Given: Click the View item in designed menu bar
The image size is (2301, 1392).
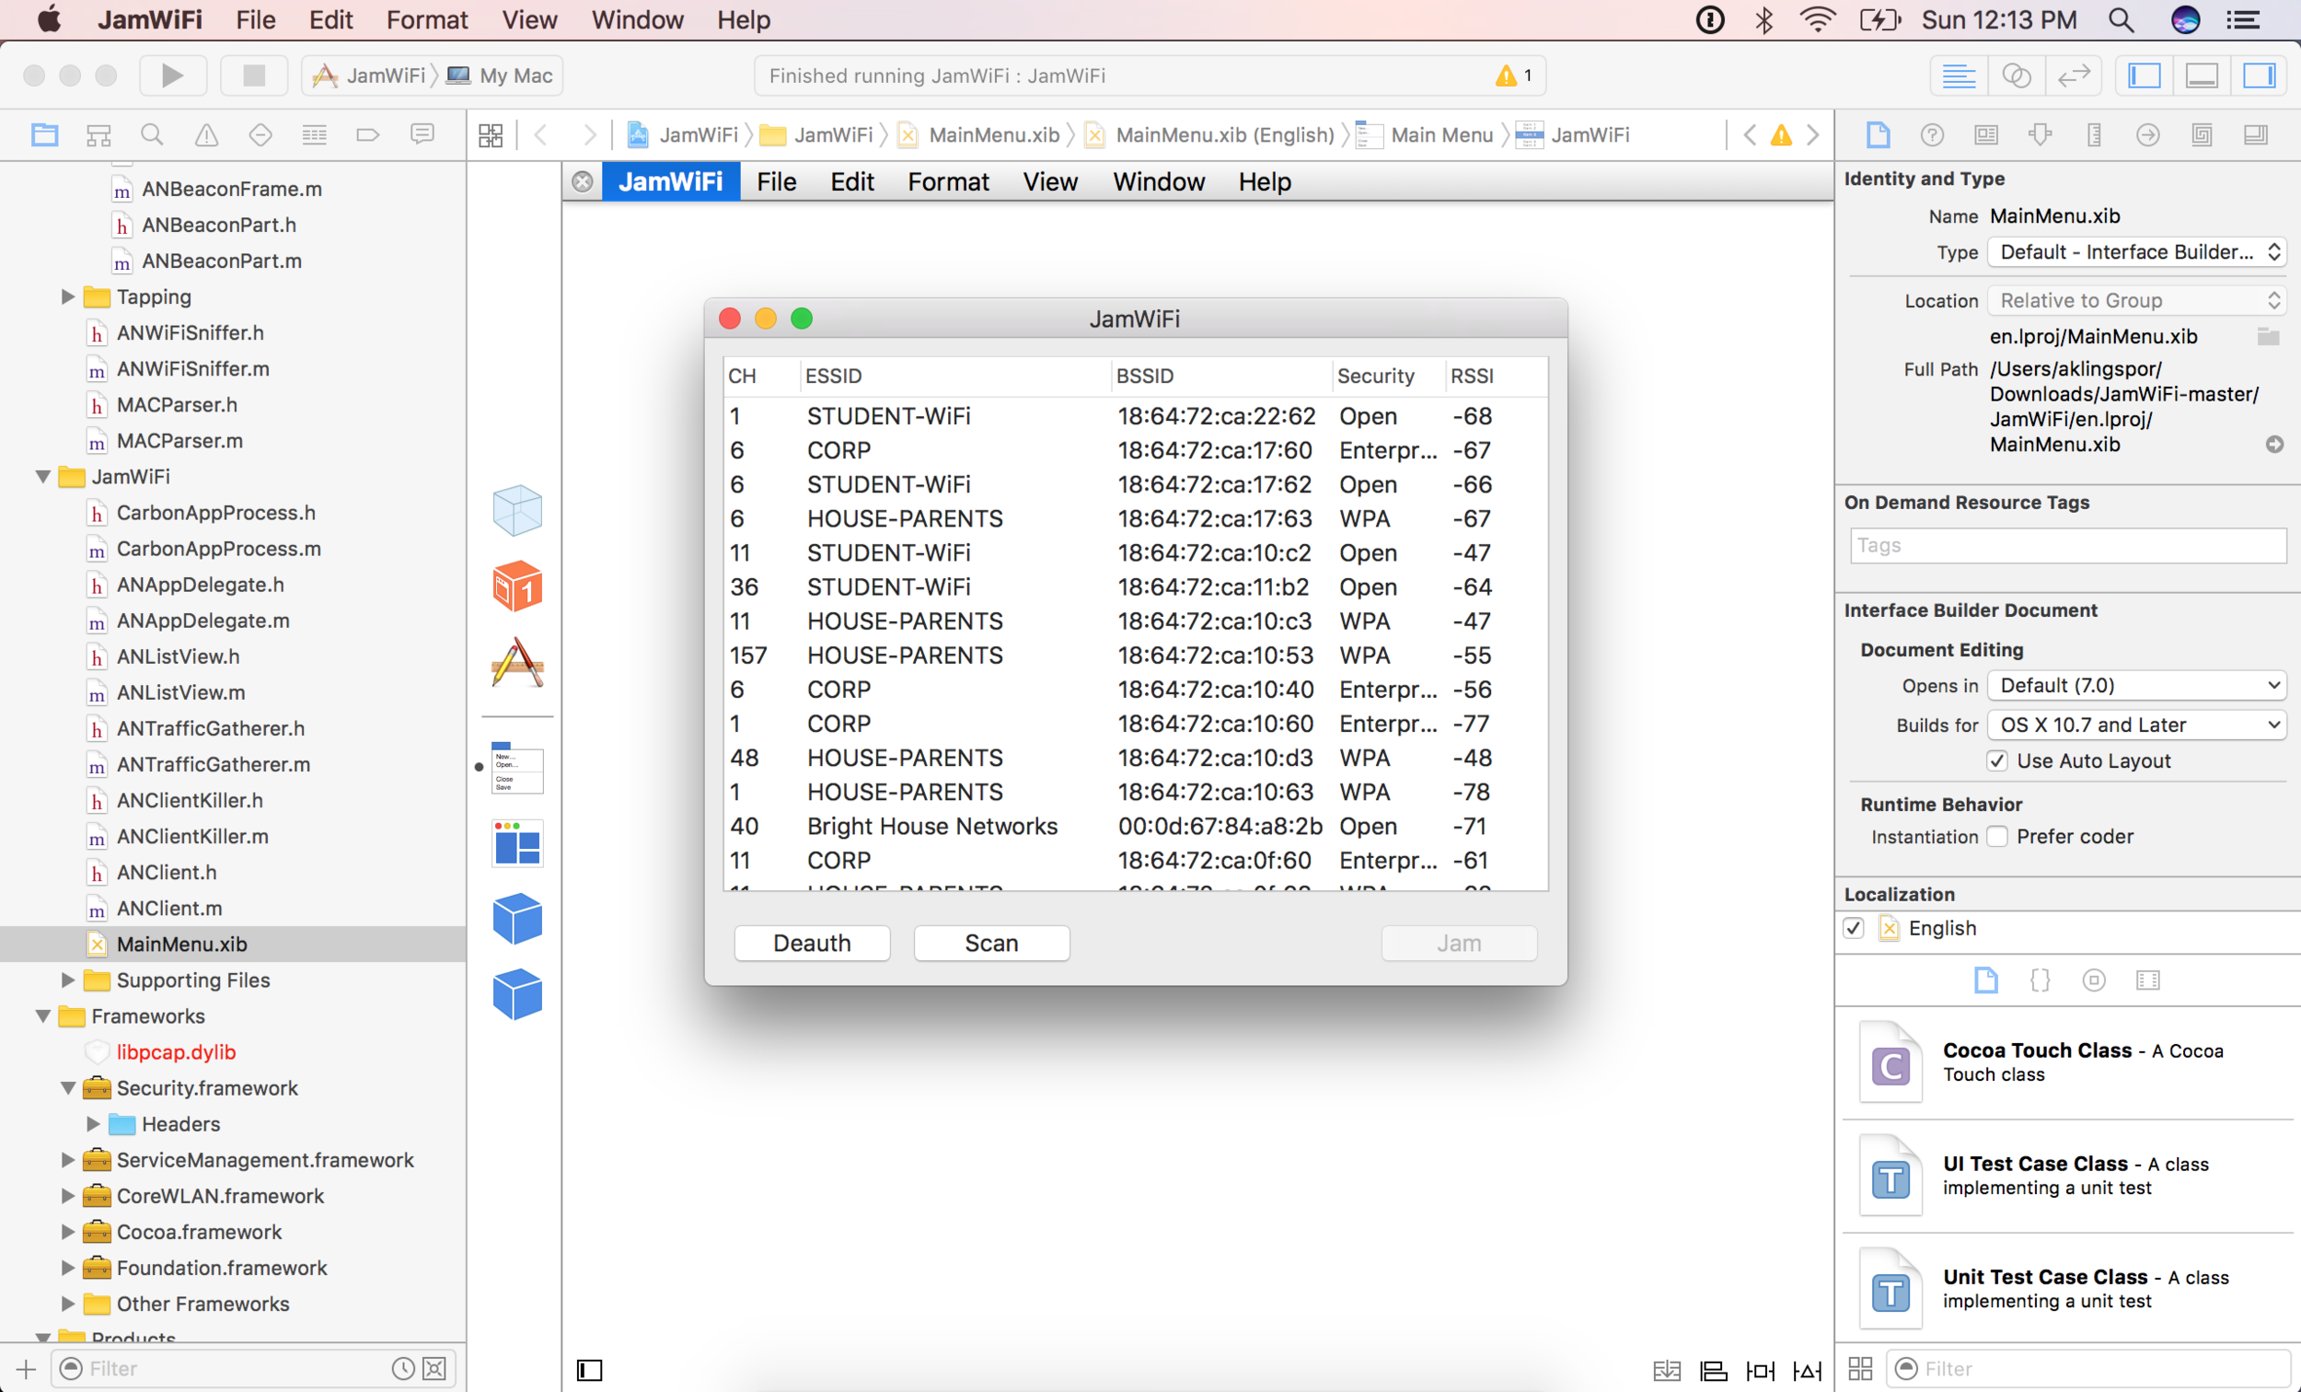Looking at the screenshot, I should click(1049, 181).
